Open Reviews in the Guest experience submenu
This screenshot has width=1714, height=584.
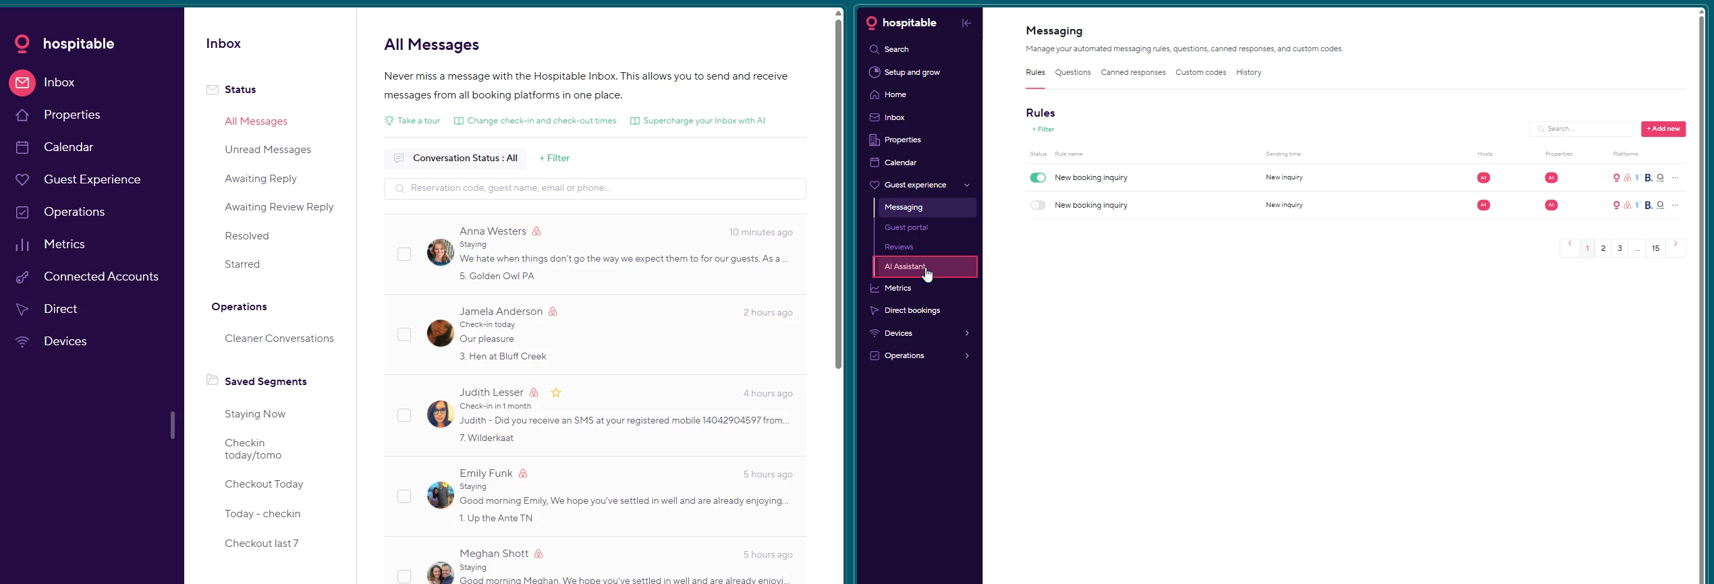click(899, 247)
